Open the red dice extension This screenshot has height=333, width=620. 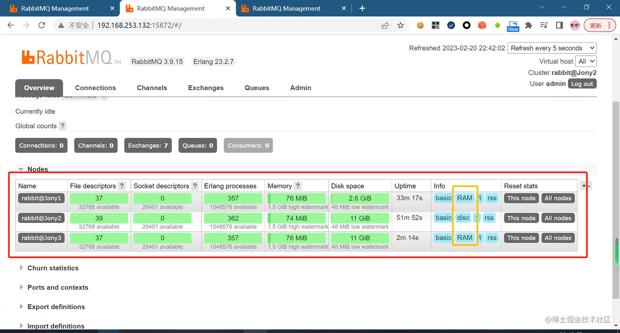pos(482,25)
